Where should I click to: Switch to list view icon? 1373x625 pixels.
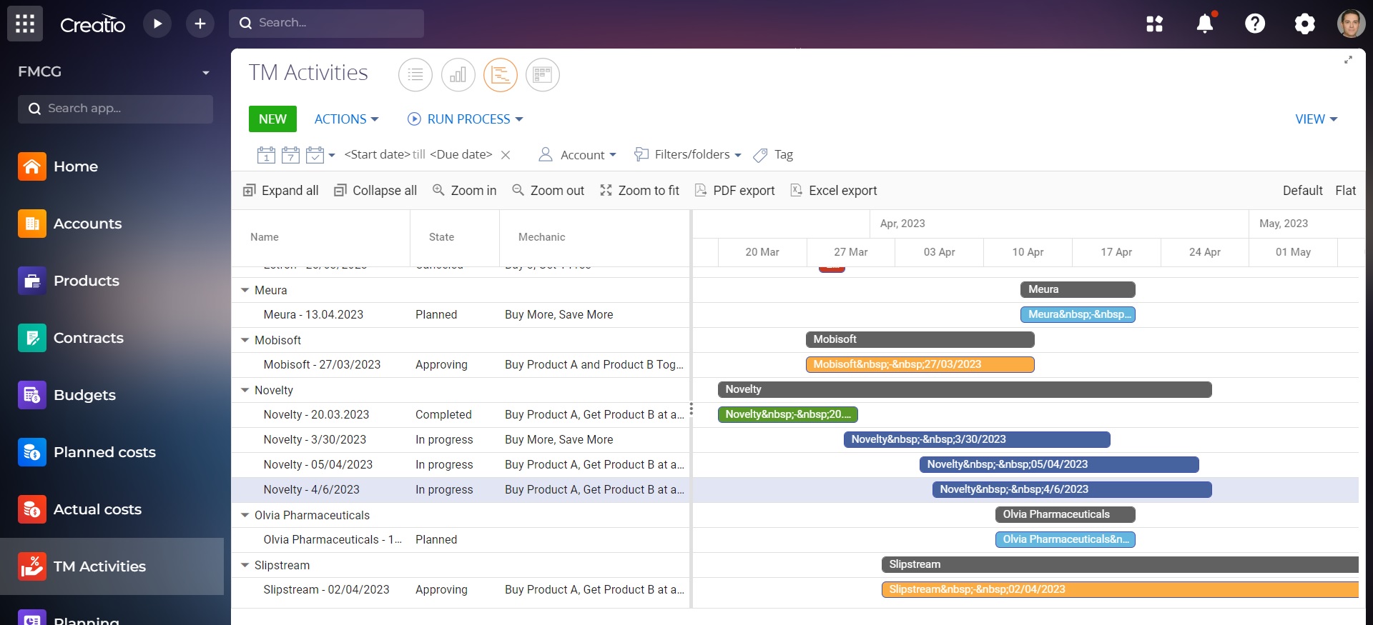415,74
